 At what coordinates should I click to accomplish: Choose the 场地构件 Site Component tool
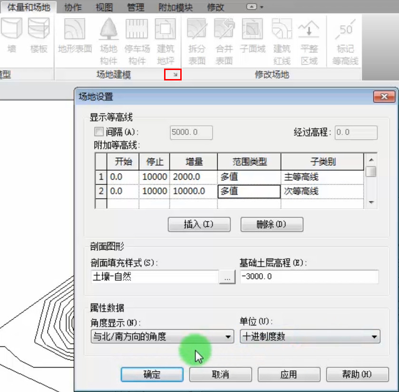pos(108,41)
